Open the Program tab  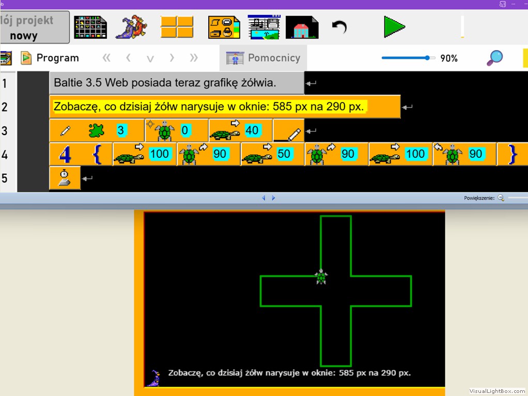(50, 58)
